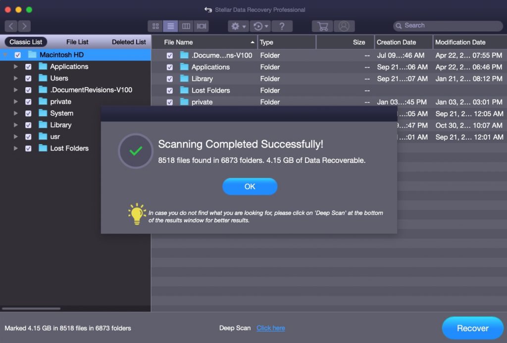Click the '8518 files found' message text
Screen dimensions: 507x343
pyautogui.click(x=261, y=160)
